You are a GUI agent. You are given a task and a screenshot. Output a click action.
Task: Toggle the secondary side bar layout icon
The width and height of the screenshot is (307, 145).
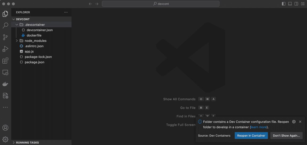[296, 4]
